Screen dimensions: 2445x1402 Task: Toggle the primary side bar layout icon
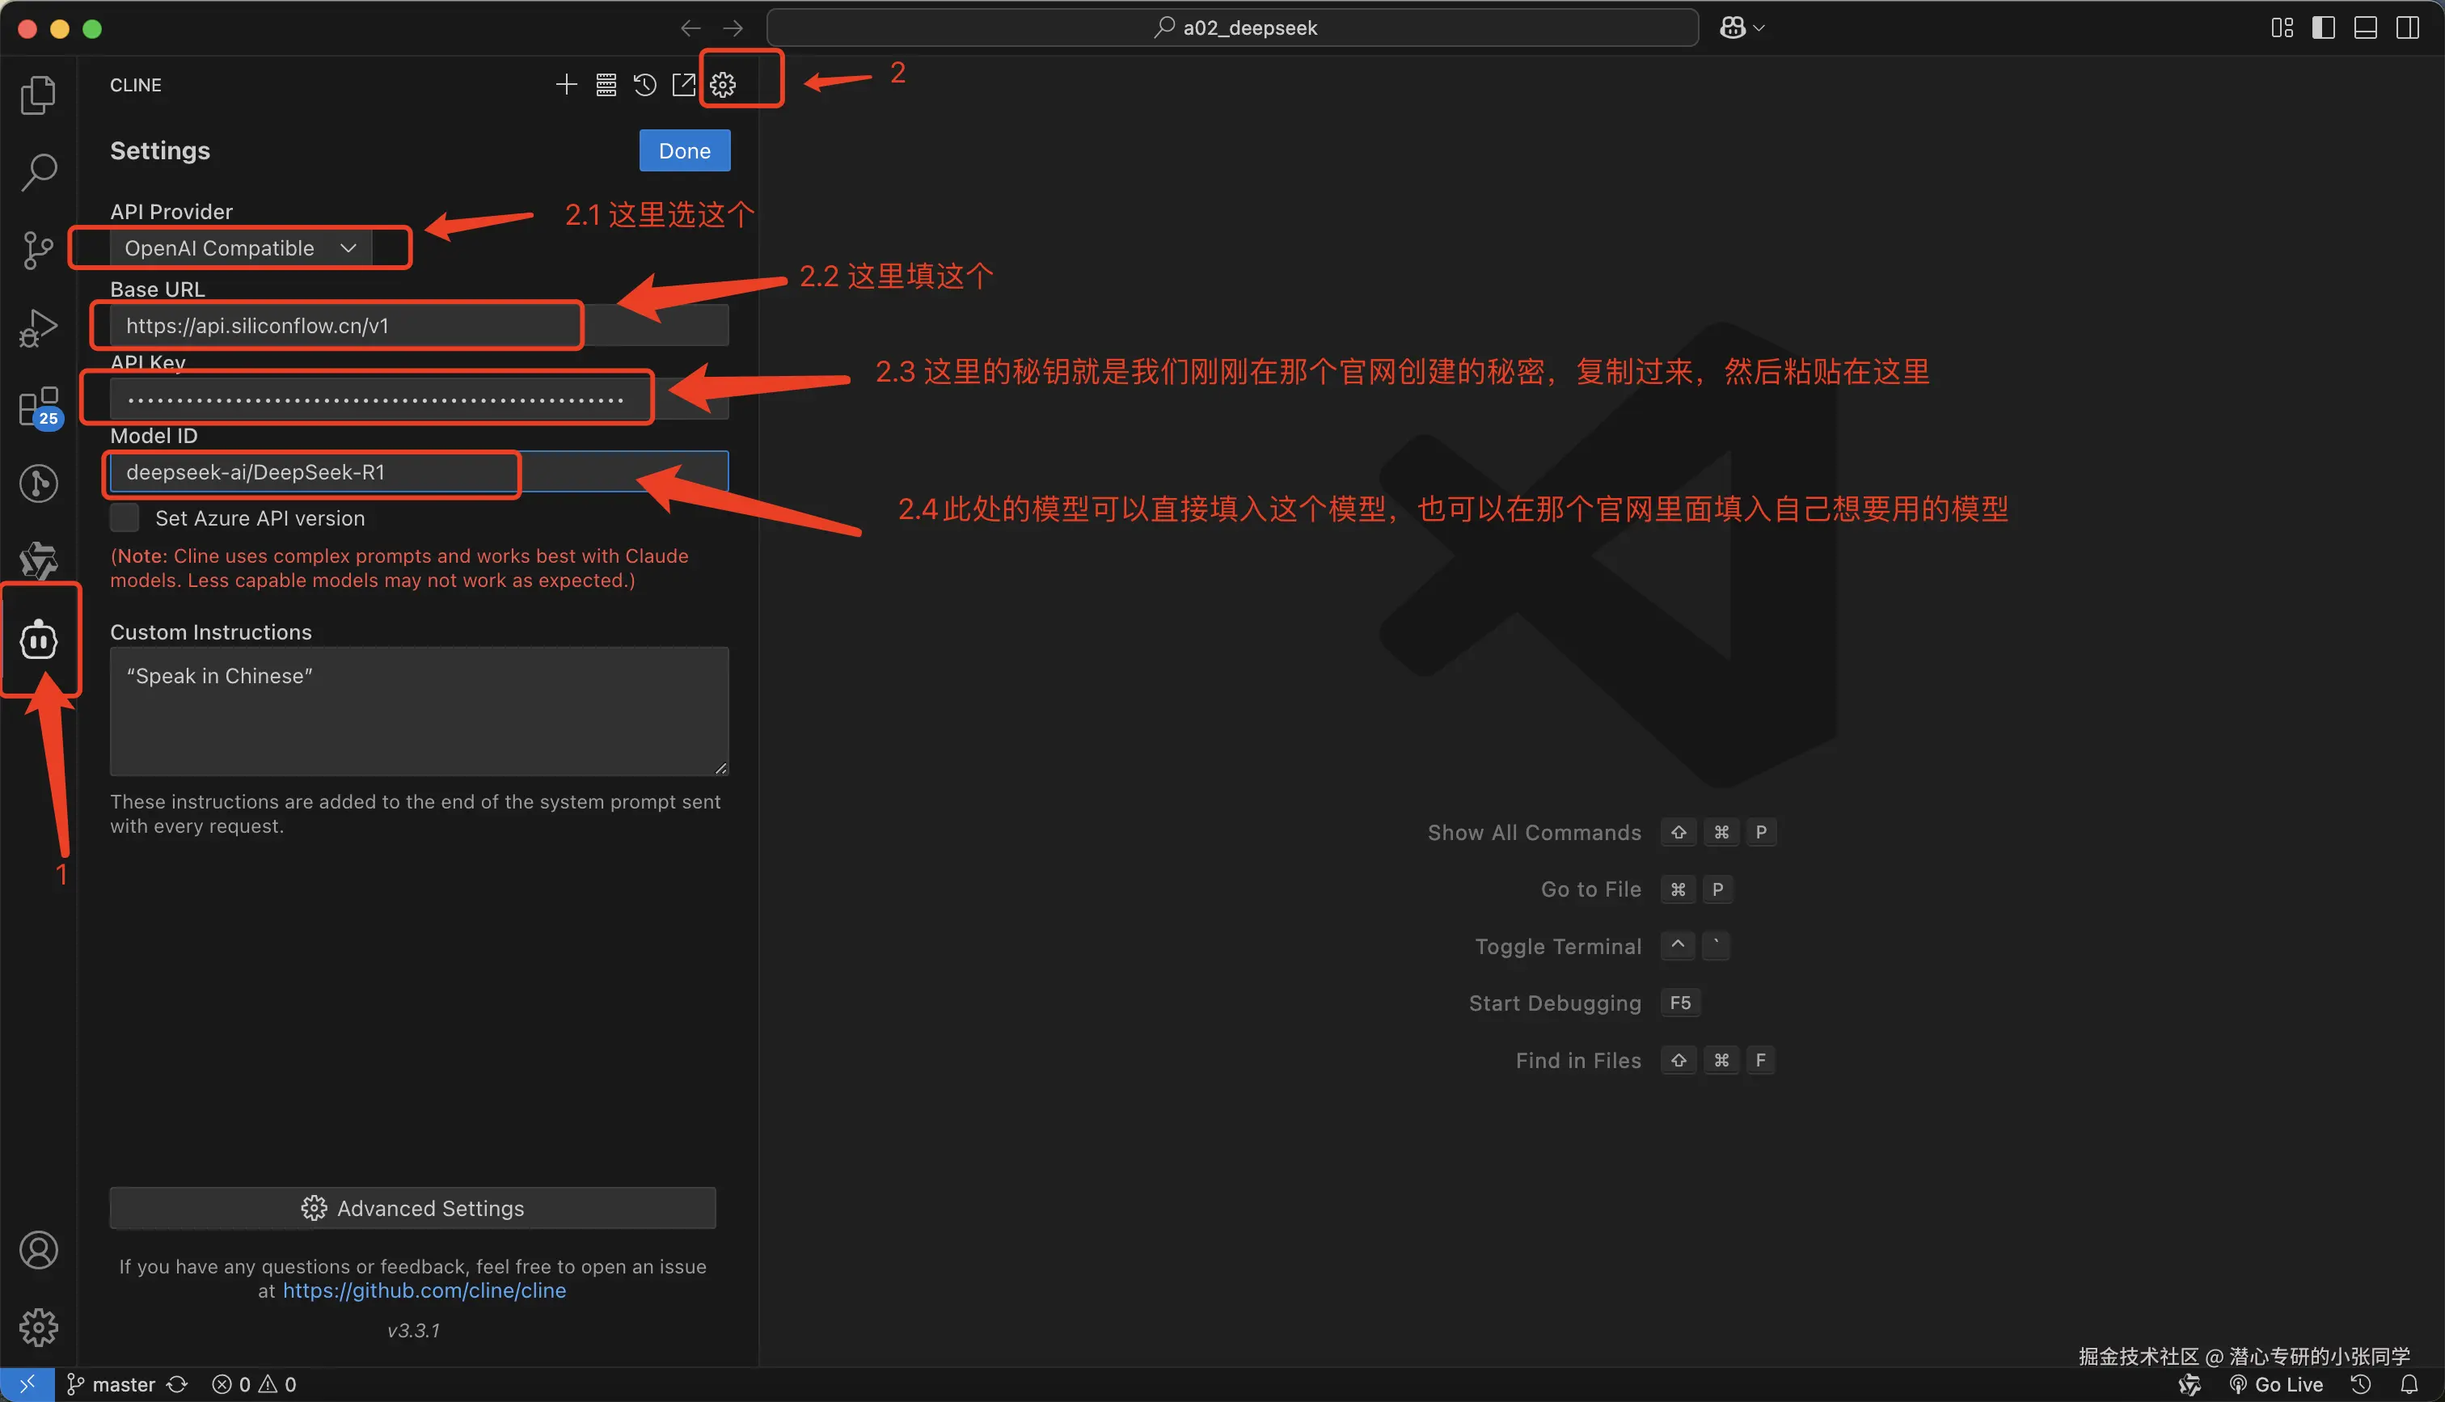coord(2323,28)
